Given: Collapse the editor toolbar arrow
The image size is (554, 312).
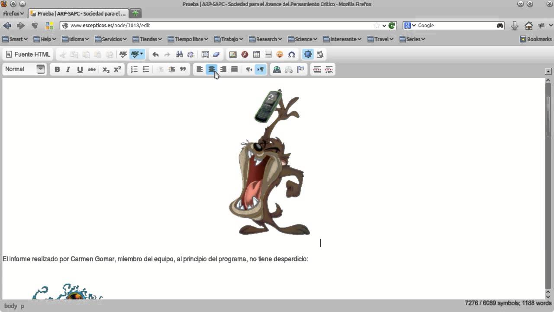Looking at the screenshot, I should [548, 71].
